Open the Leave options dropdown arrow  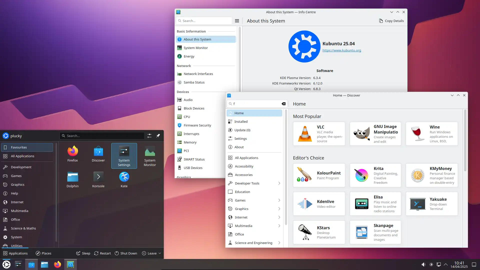click(159, 253)
